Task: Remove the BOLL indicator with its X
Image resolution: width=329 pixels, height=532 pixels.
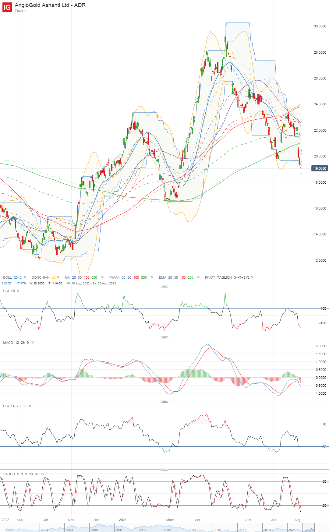Action: pos(25,277)
